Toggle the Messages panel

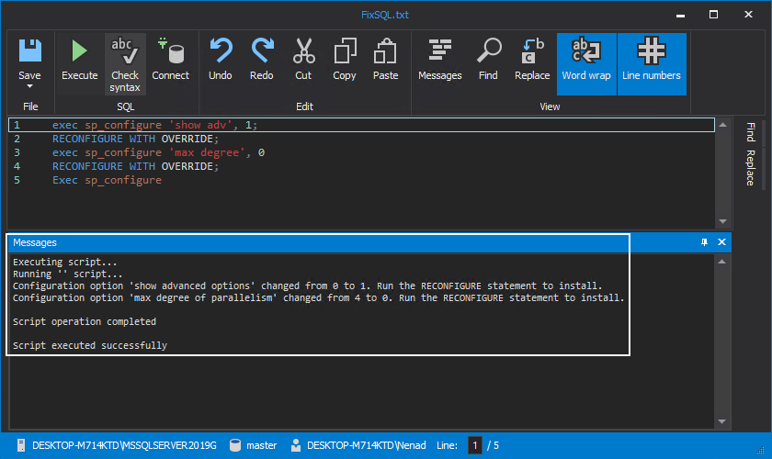pyautogui.click(x=439, y=61)
